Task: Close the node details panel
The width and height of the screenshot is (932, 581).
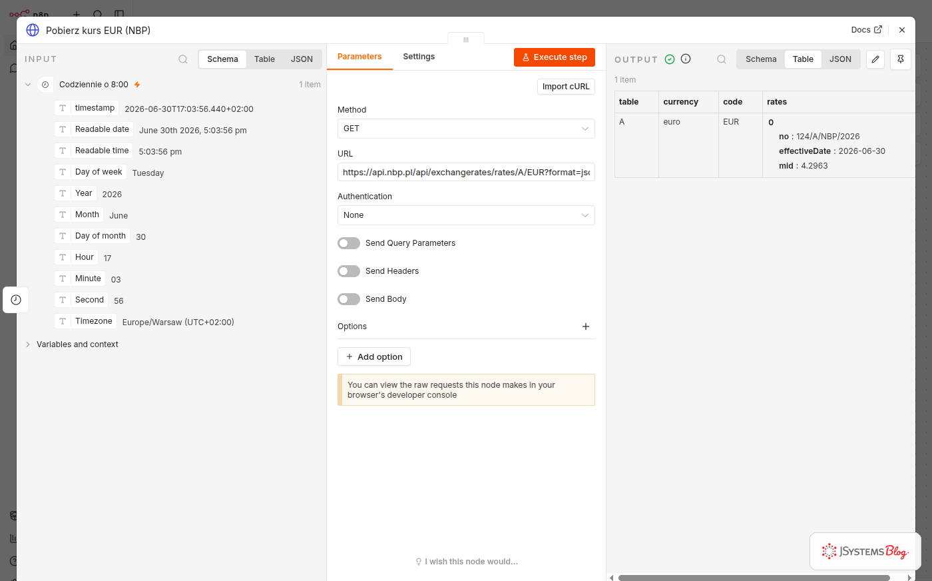Action: [x=902, y=30]
